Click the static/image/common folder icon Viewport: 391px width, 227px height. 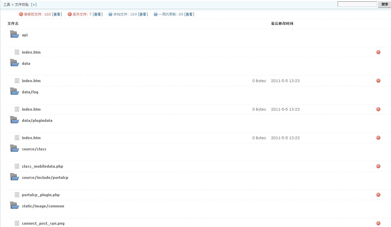(15, 205)
